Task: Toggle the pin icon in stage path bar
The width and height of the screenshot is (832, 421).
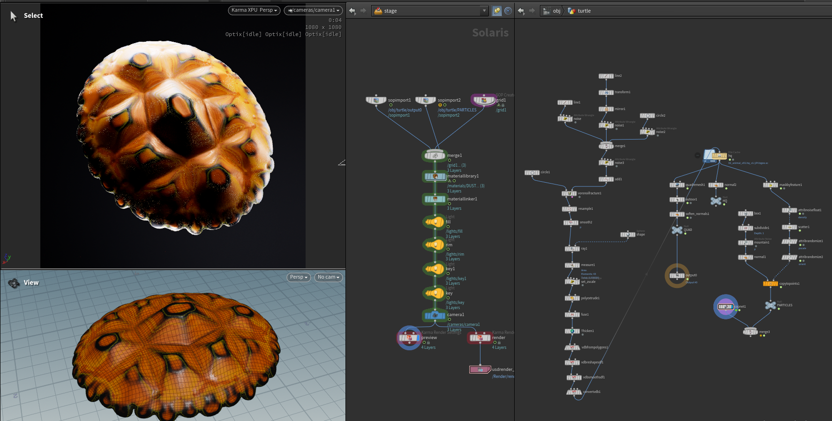Action: coord(497,11)
